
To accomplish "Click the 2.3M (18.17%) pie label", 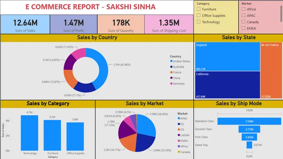I will tap(112, 150).
